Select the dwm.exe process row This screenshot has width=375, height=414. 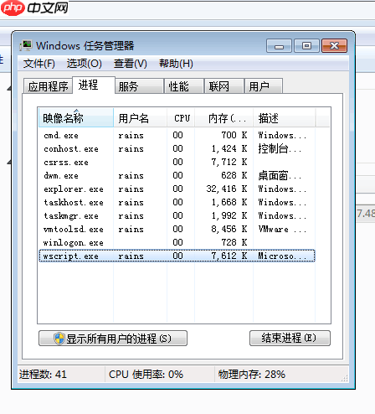[177, 175]
